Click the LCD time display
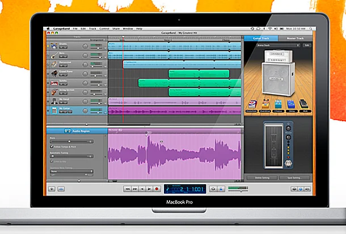 click(185, 189)
